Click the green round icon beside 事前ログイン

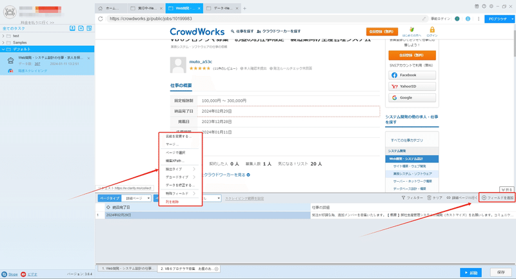click(457, 19)
